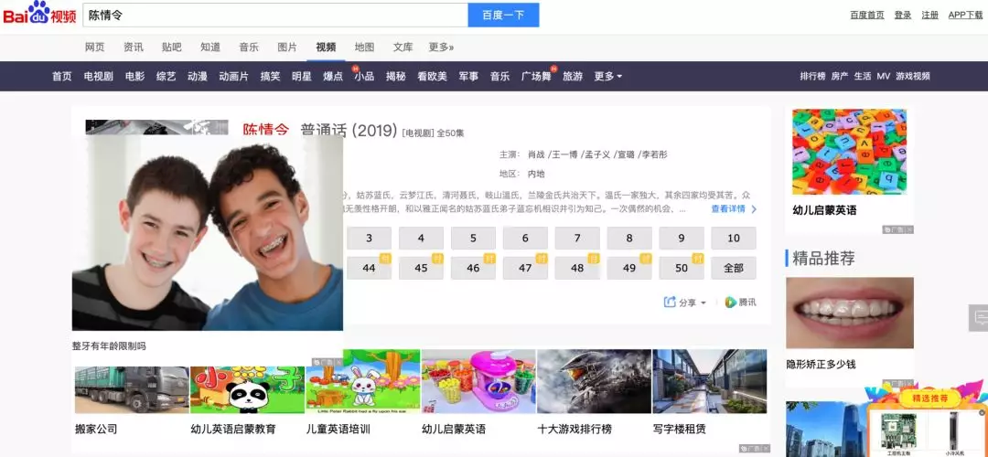
Task: Open the share icon menu
Action: click(669, 303)
